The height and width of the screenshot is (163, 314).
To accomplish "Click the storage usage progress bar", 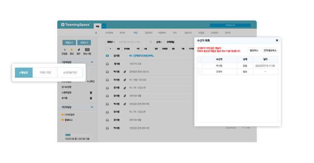I will tap(77, 135).
